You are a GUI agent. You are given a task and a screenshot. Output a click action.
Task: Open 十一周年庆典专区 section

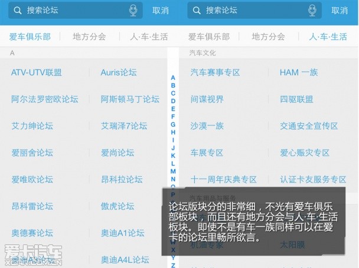(223, 180)
